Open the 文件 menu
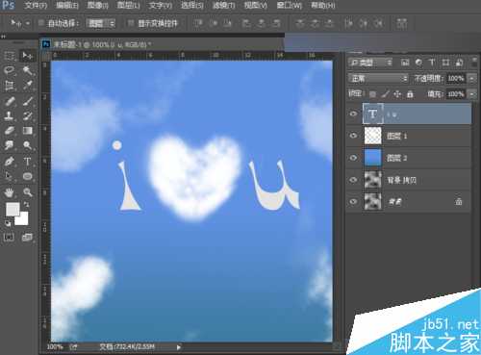 pos(36,6)
